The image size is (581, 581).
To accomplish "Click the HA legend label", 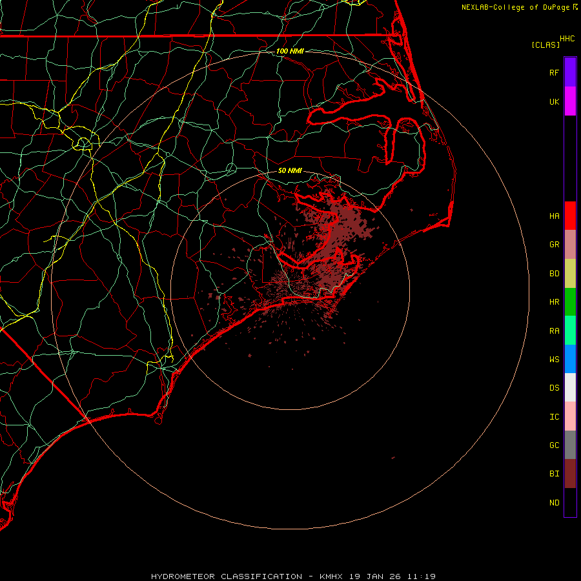I will [x=555, y=216].
